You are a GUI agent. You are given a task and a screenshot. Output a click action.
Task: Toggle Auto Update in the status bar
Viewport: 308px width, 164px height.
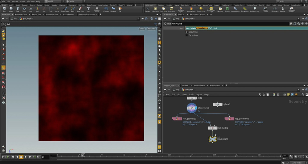pyautogui.click(x=298, y=163)
